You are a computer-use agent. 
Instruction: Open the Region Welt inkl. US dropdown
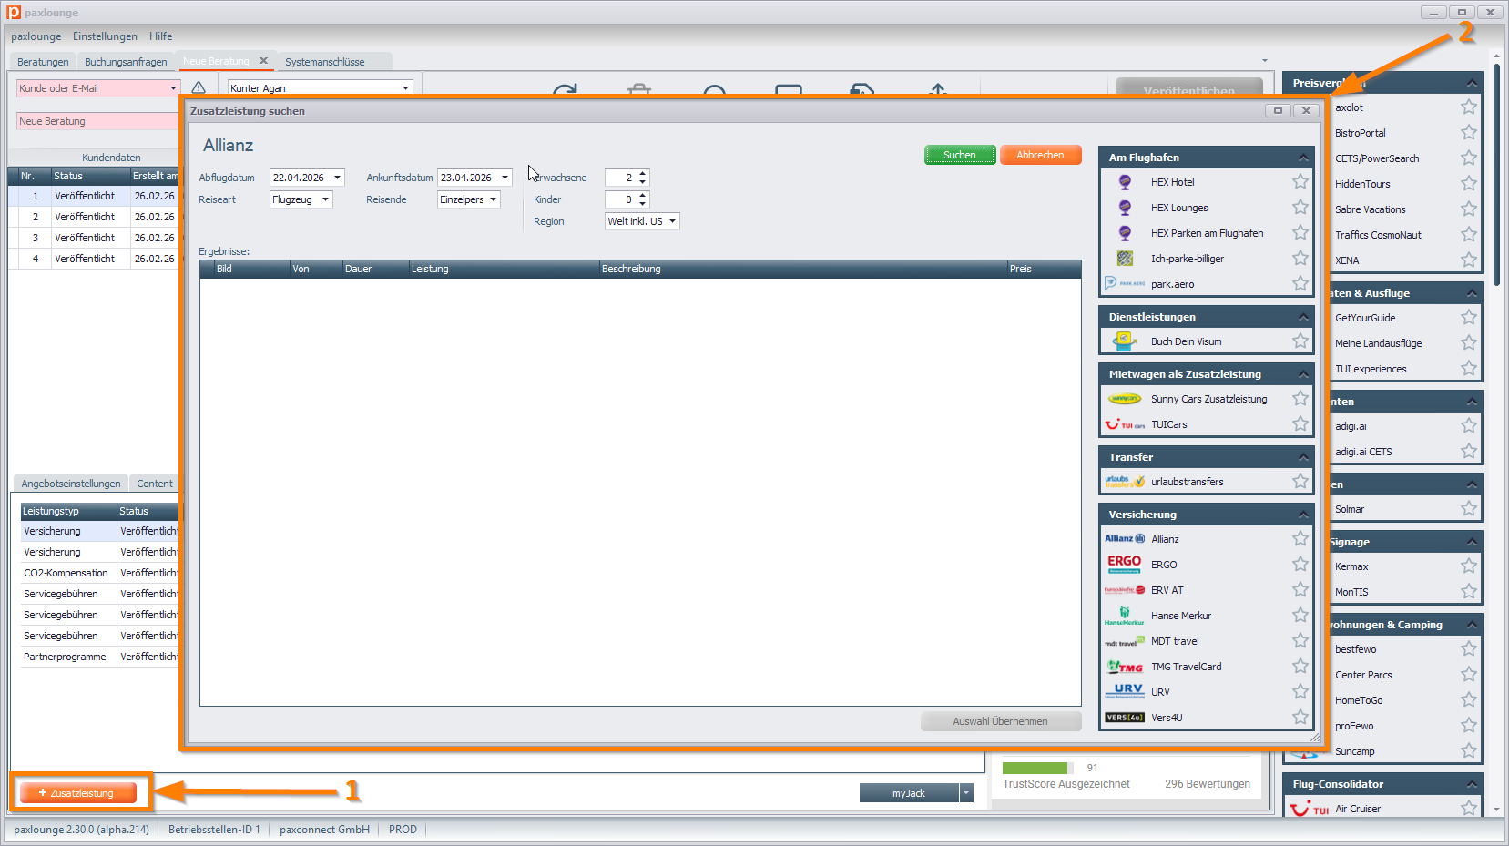pyautogui.click(x=672, y=221)
